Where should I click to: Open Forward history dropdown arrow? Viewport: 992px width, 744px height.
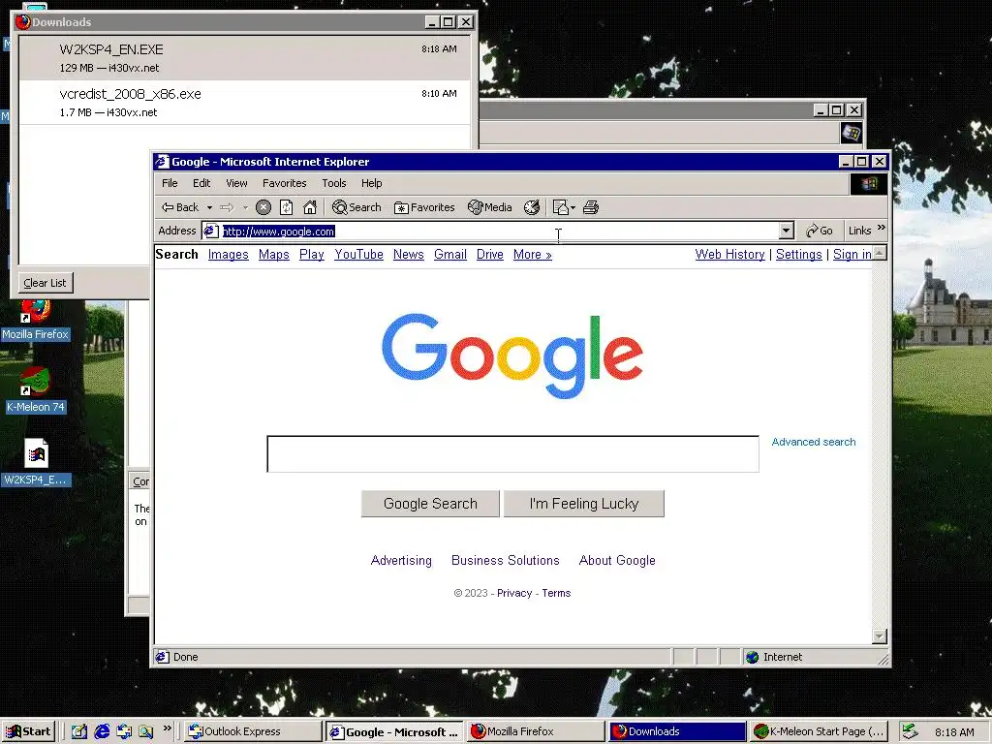point(245,207)
